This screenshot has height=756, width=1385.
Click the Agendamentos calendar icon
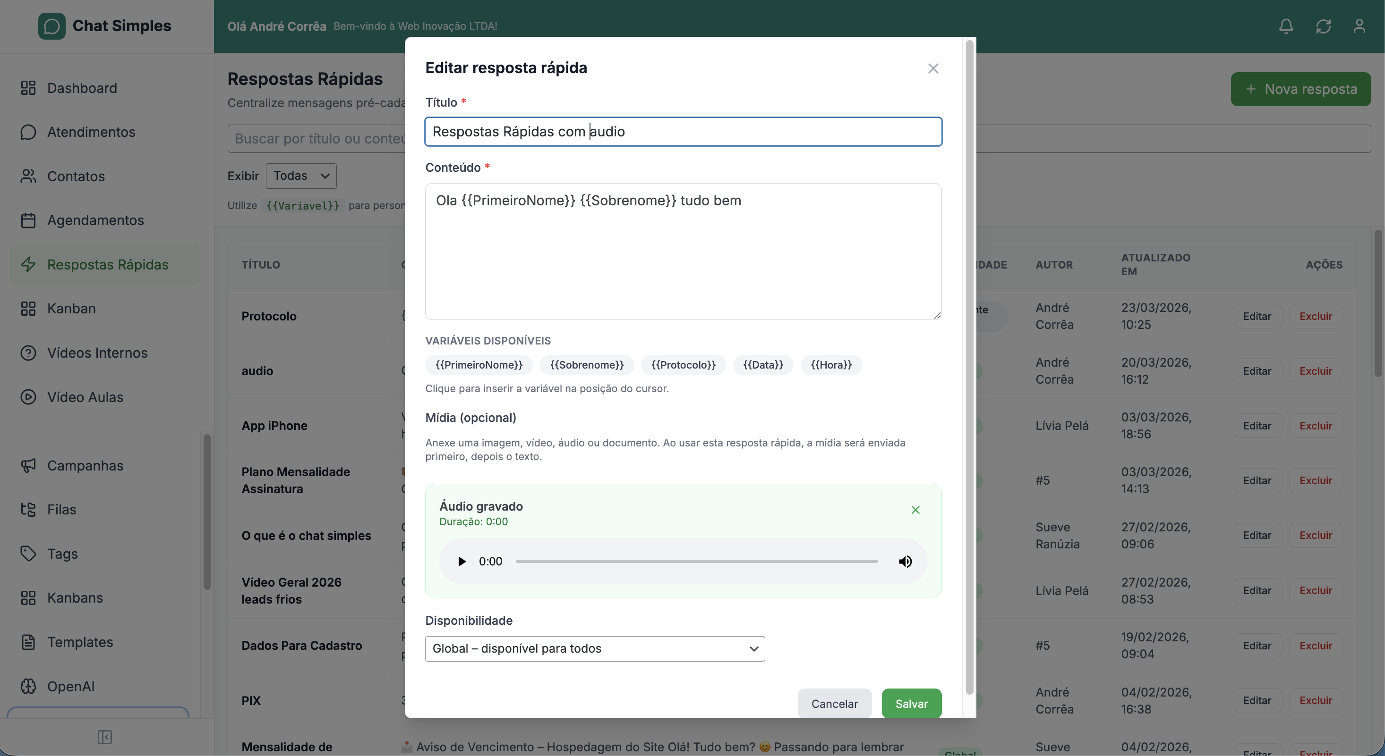pos(28,220)
